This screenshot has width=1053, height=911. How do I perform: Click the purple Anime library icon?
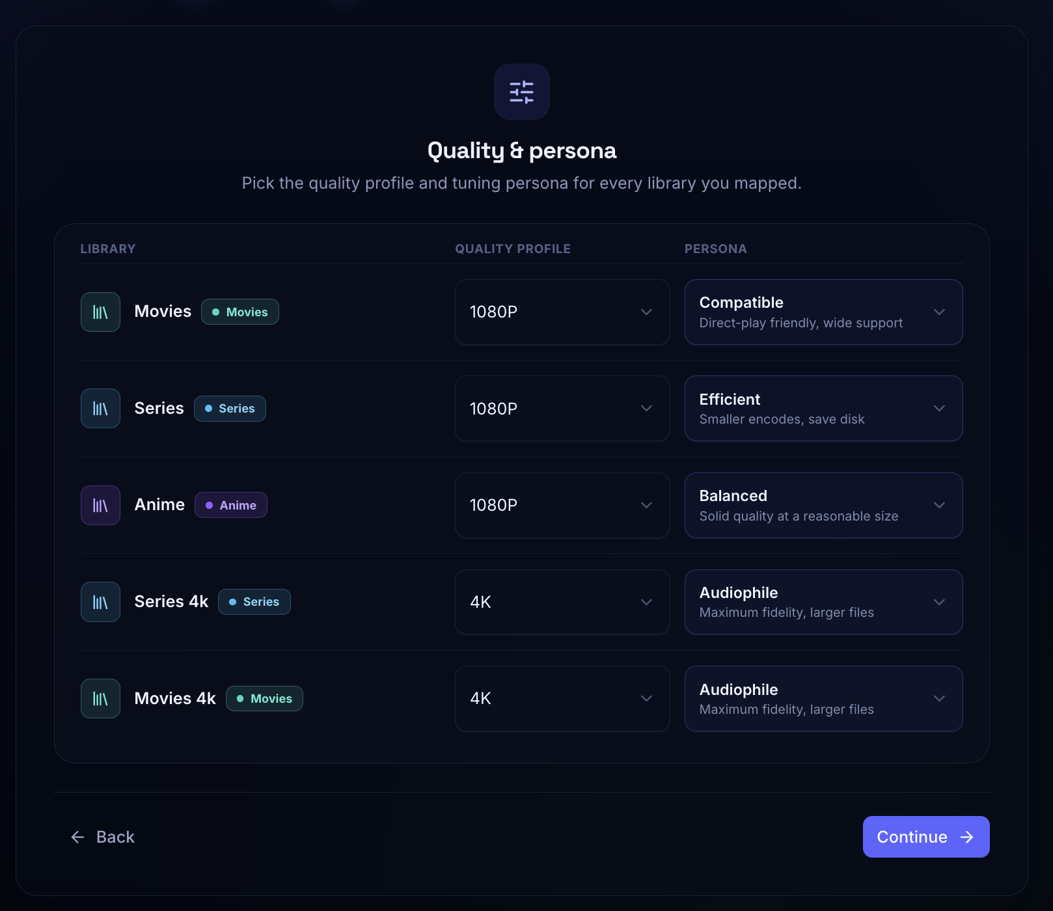pyautogui.click(x=100, y=505)
